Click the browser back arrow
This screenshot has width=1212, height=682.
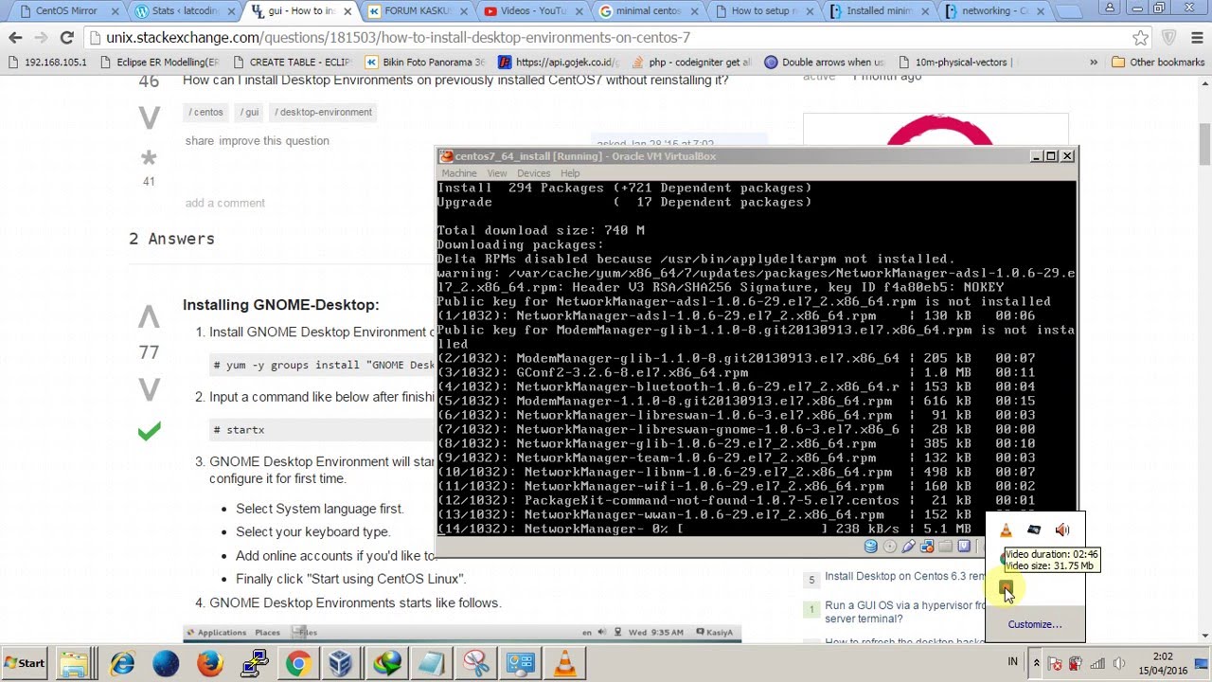tap(15, 38)
